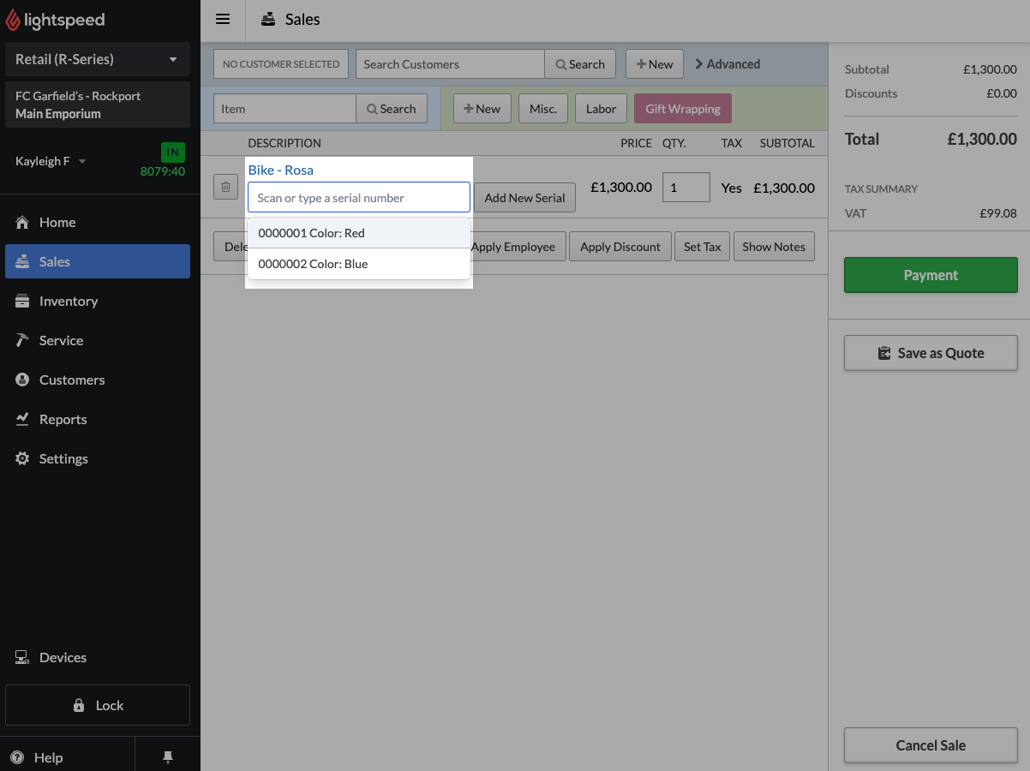Click the Misc. button
The image size is (1030, 771).
click(543, 109)
